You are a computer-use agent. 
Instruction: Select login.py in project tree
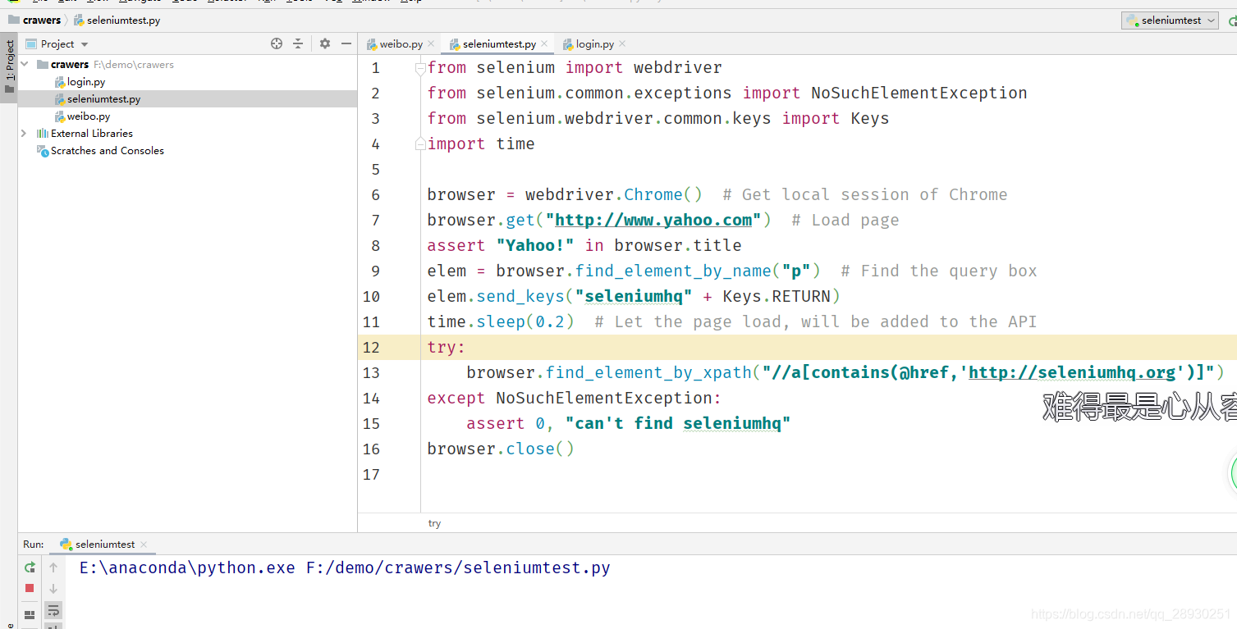pos(86,81)
